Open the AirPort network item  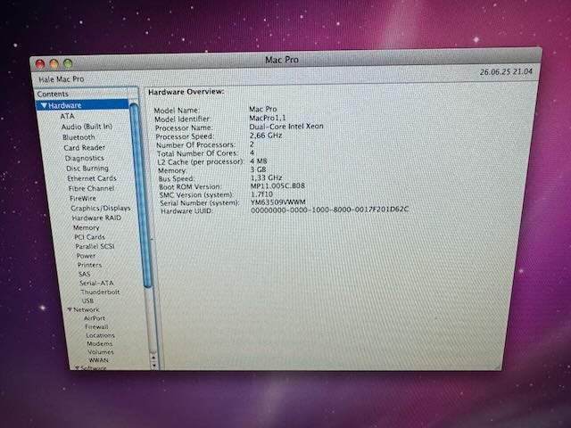click(x=94, y=317)
